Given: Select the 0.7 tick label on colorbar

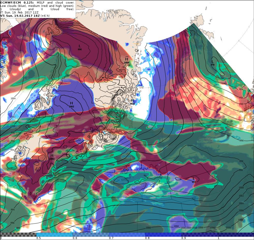Looking at the screenshot, I should click(111, 238).
